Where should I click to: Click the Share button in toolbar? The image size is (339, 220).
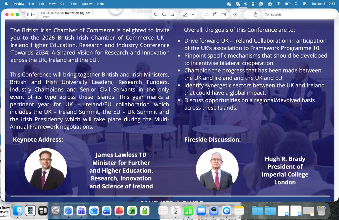pyautogui.click(x=256, y=14)
